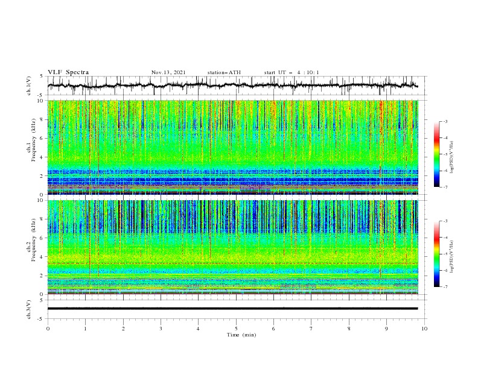The width and height of the screenshot is (478, 369).
Task: Click inside the ch.2 spectrogram panel
Action: (x=233, y=247)
